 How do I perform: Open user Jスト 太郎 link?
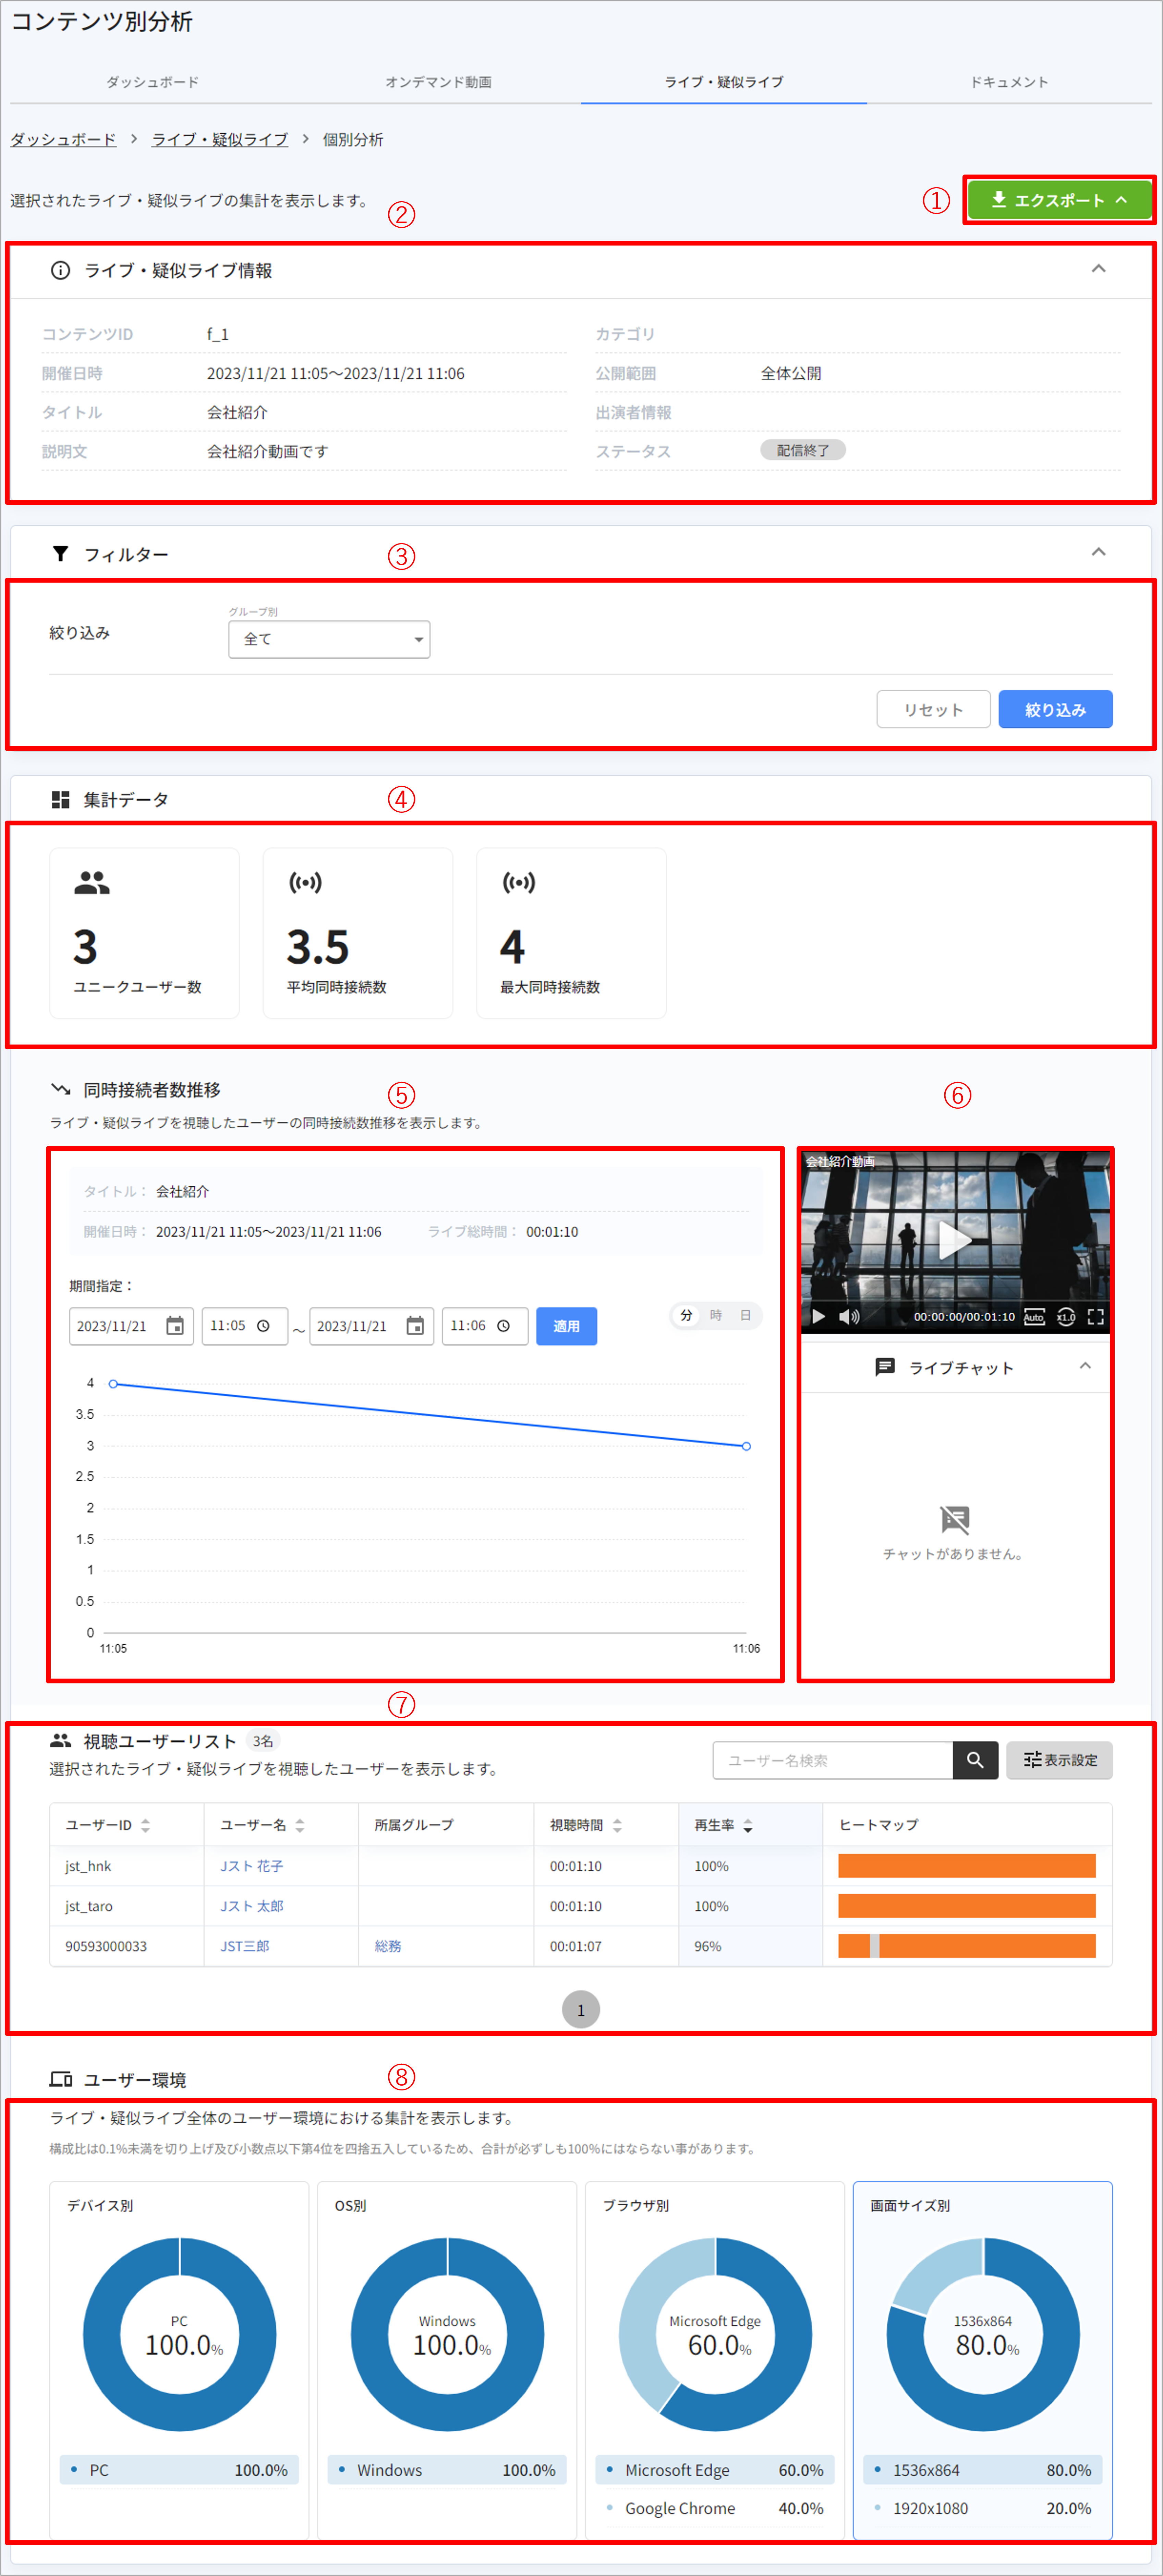pyautogui.click(x=252, y=1906)
